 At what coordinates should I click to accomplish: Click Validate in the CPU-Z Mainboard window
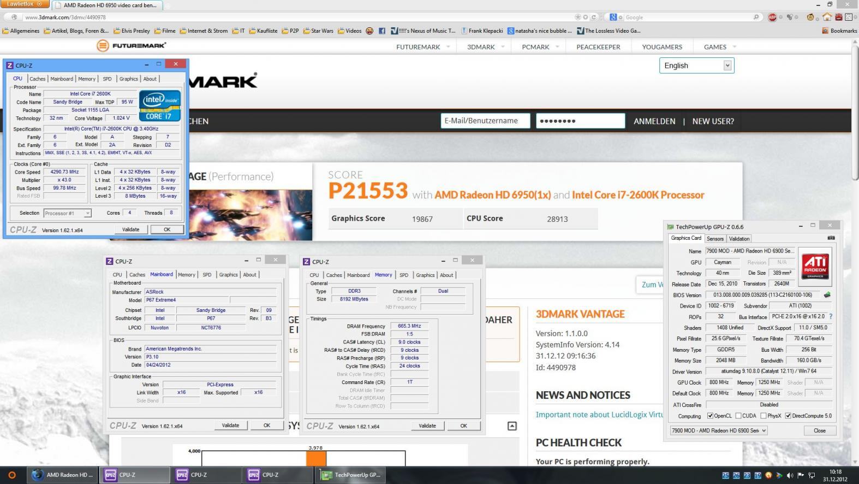click(x=230, y=425)
